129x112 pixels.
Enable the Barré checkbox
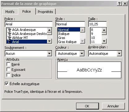pyautogui.click(x=8, y=64)
